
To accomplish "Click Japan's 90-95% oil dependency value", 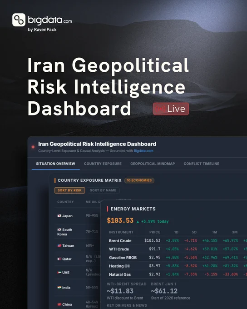I will coord(92,215).
